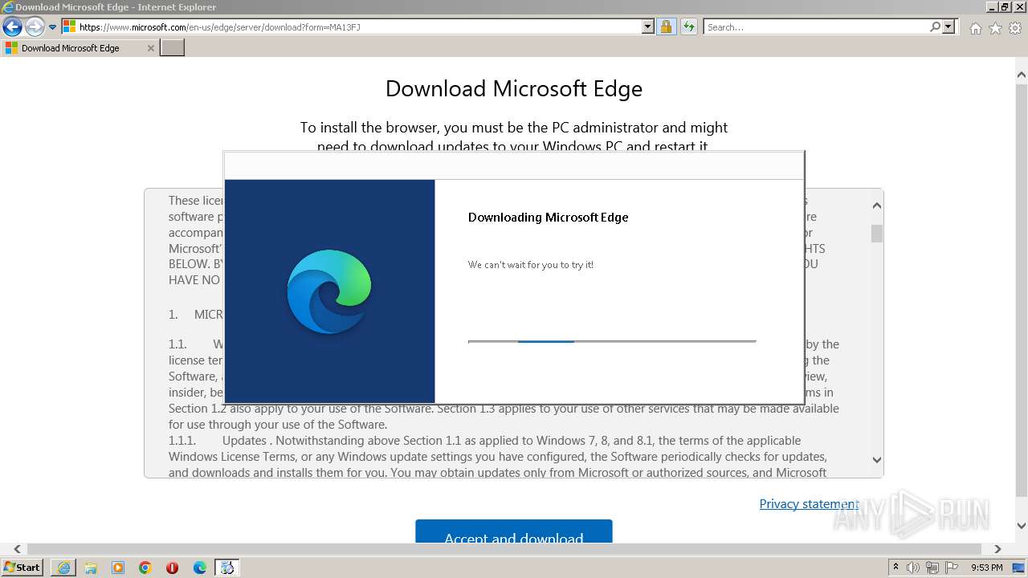Click the Action Center flag icon

pyautogui.click(x=951, y=568)
